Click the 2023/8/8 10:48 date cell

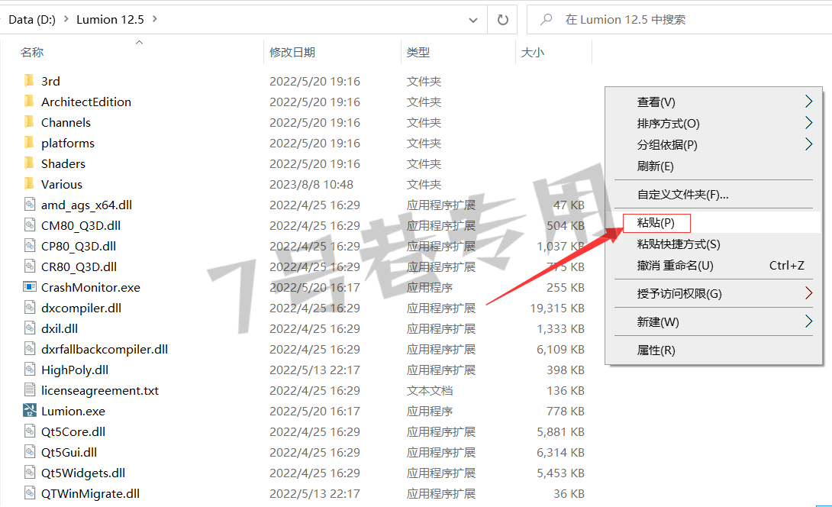[311, 184]
